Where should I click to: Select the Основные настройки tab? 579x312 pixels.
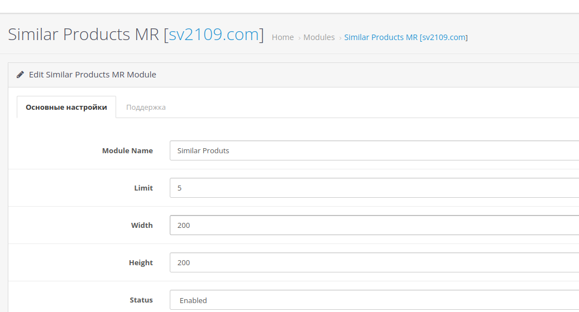coord(66,107)
